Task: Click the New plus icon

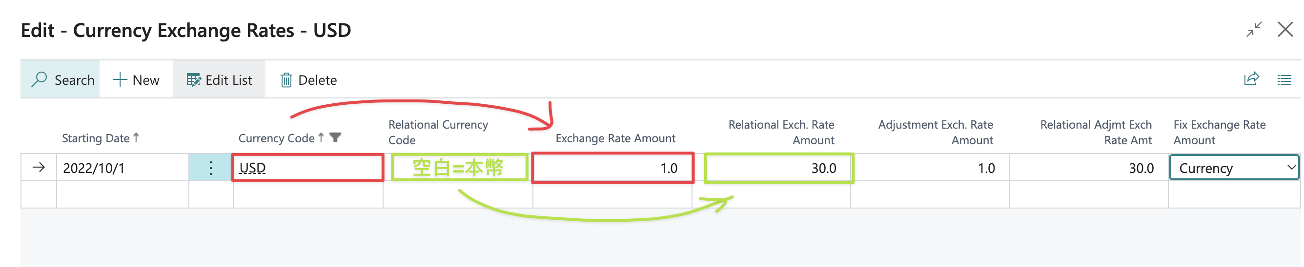Action: pyautogui.click(x=120, y=79)
